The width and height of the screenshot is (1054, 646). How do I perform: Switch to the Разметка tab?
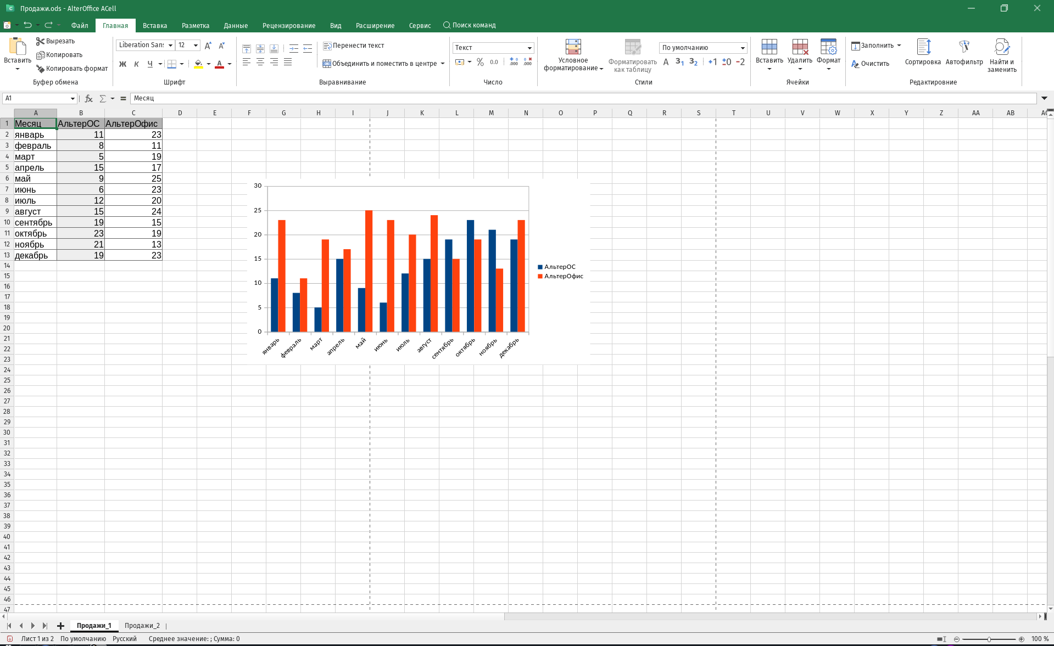[x=196, y=25]
